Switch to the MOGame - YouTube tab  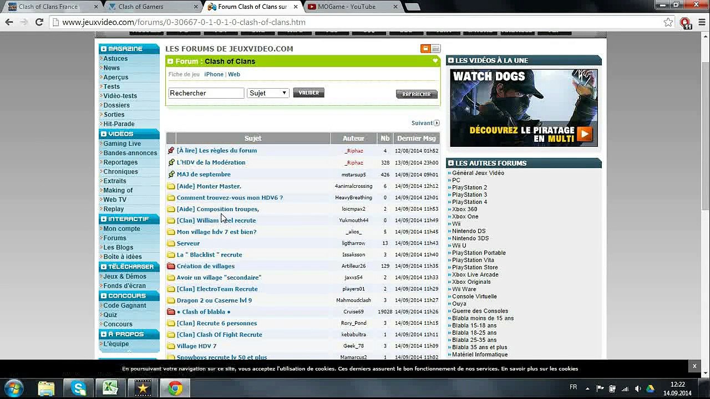click(351, 7)
